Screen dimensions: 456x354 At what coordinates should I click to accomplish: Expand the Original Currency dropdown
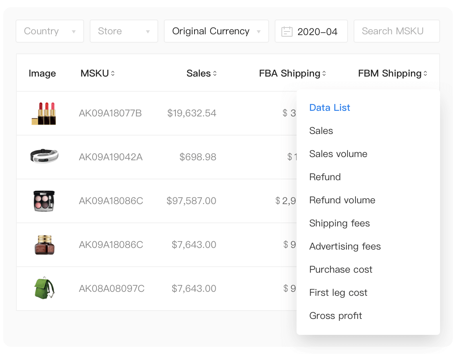216,31
